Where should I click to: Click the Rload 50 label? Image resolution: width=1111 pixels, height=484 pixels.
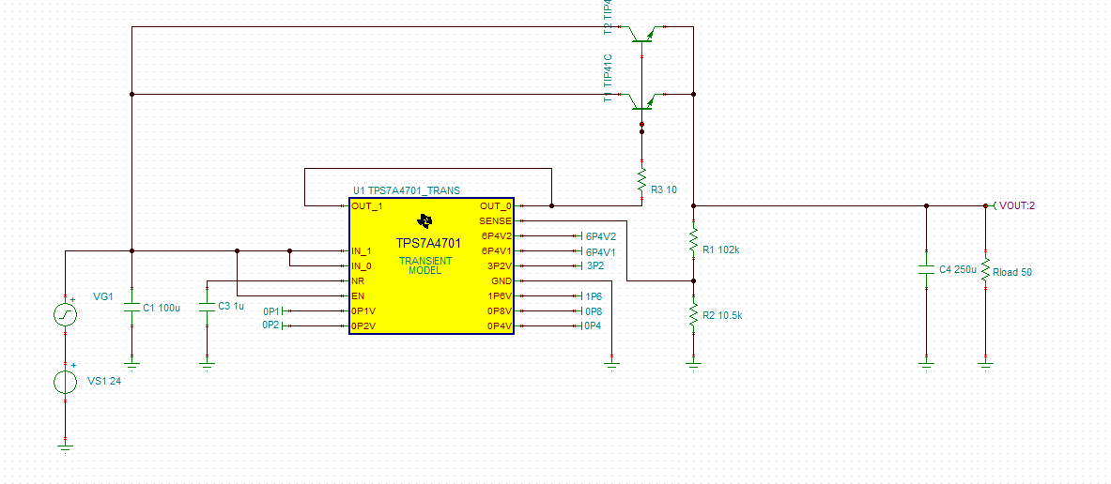[x=1012, y=272]
